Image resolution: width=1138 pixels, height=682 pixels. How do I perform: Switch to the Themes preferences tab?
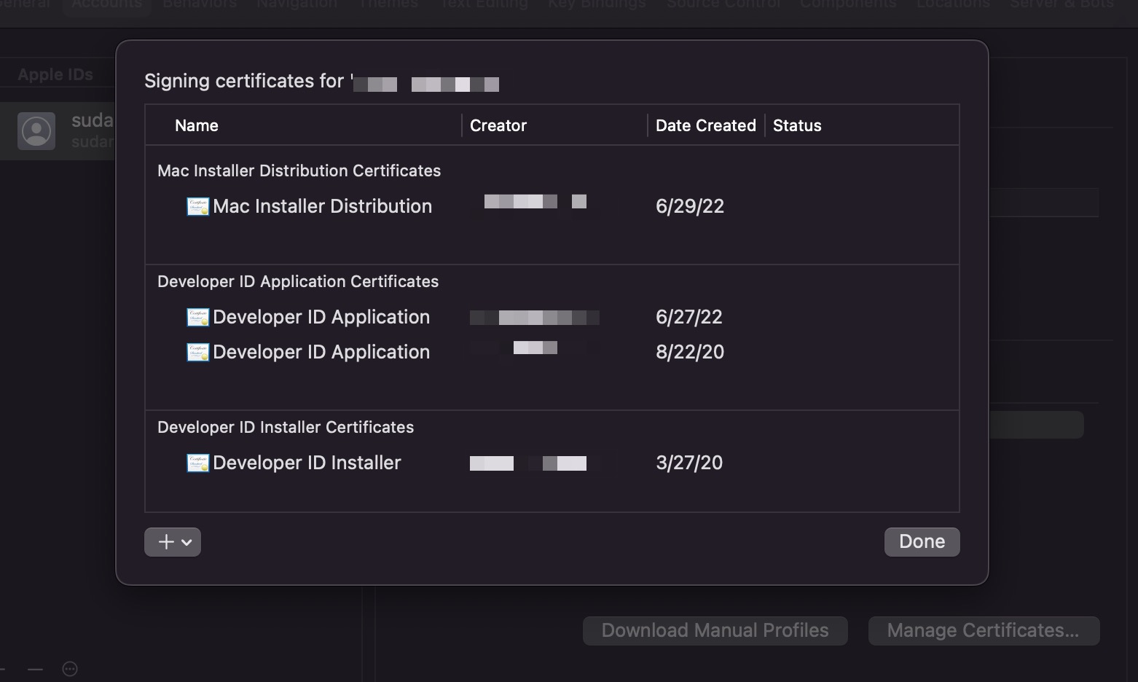coord(388,4)
